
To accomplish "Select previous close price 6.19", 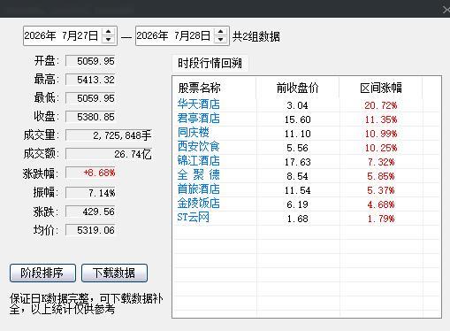I will 298,204.
